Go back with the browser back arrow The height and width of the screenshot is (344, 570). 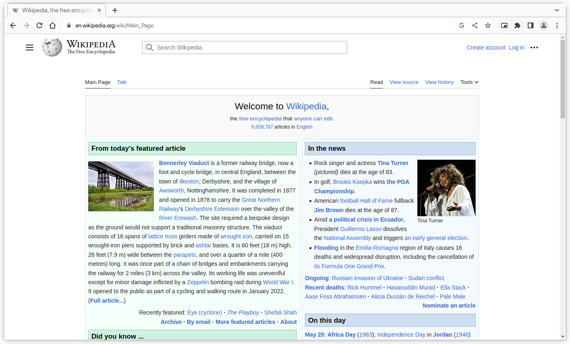13,25
